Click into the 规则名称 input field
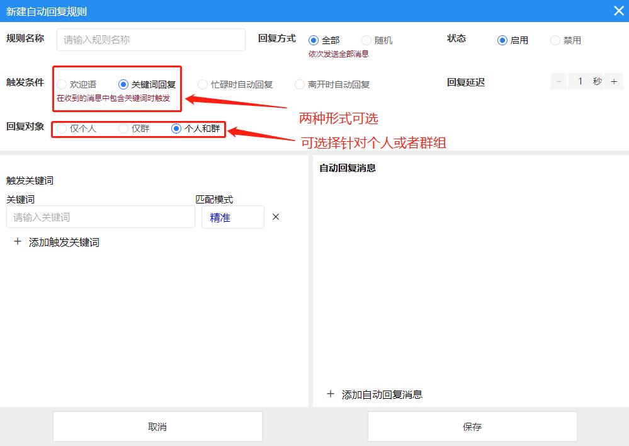Viewport: 629px width, 446px height. 150,39
